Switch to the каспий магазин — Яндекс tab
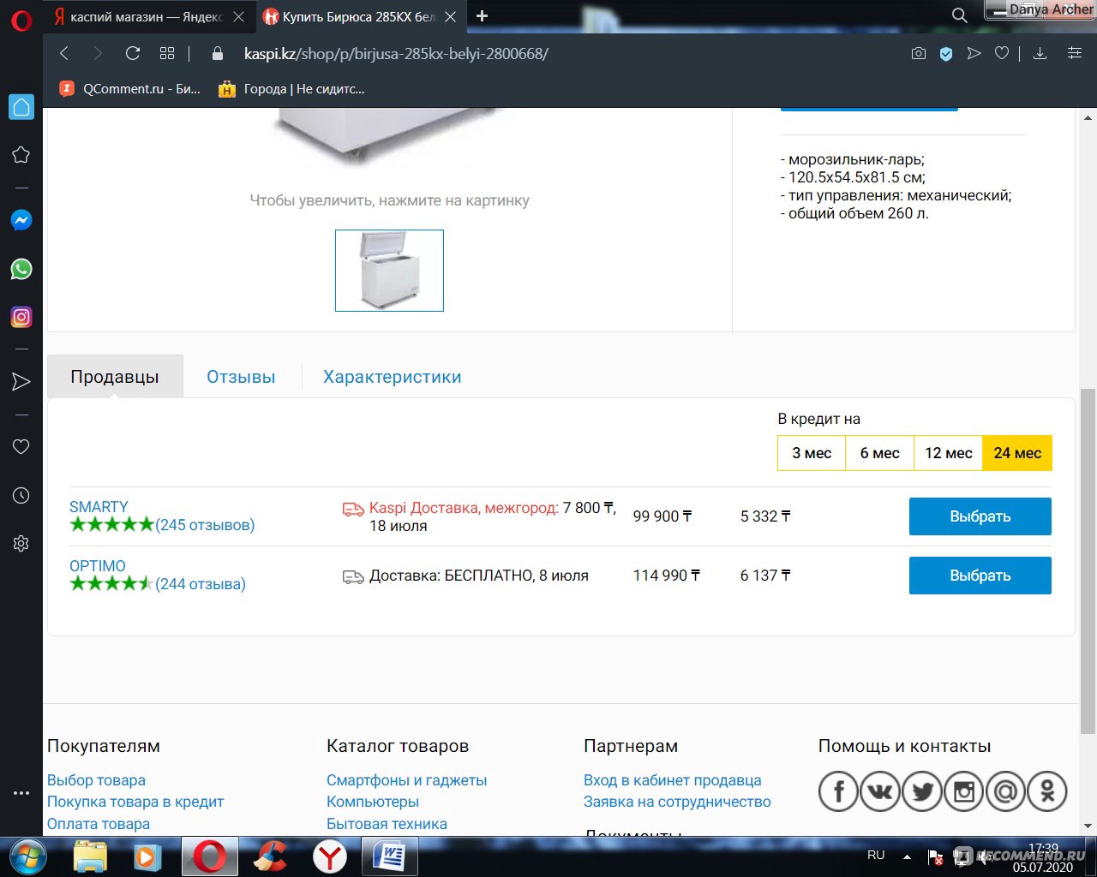1097x877 pixels. [147, 16]
